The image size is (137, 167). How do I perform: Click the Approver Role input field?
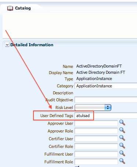click(x=96, y=131)
